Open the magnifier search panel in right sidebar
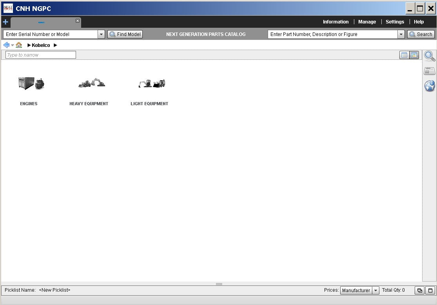This screenshot has height=305, width=437. pyautogui.click(x=430, y=56)
